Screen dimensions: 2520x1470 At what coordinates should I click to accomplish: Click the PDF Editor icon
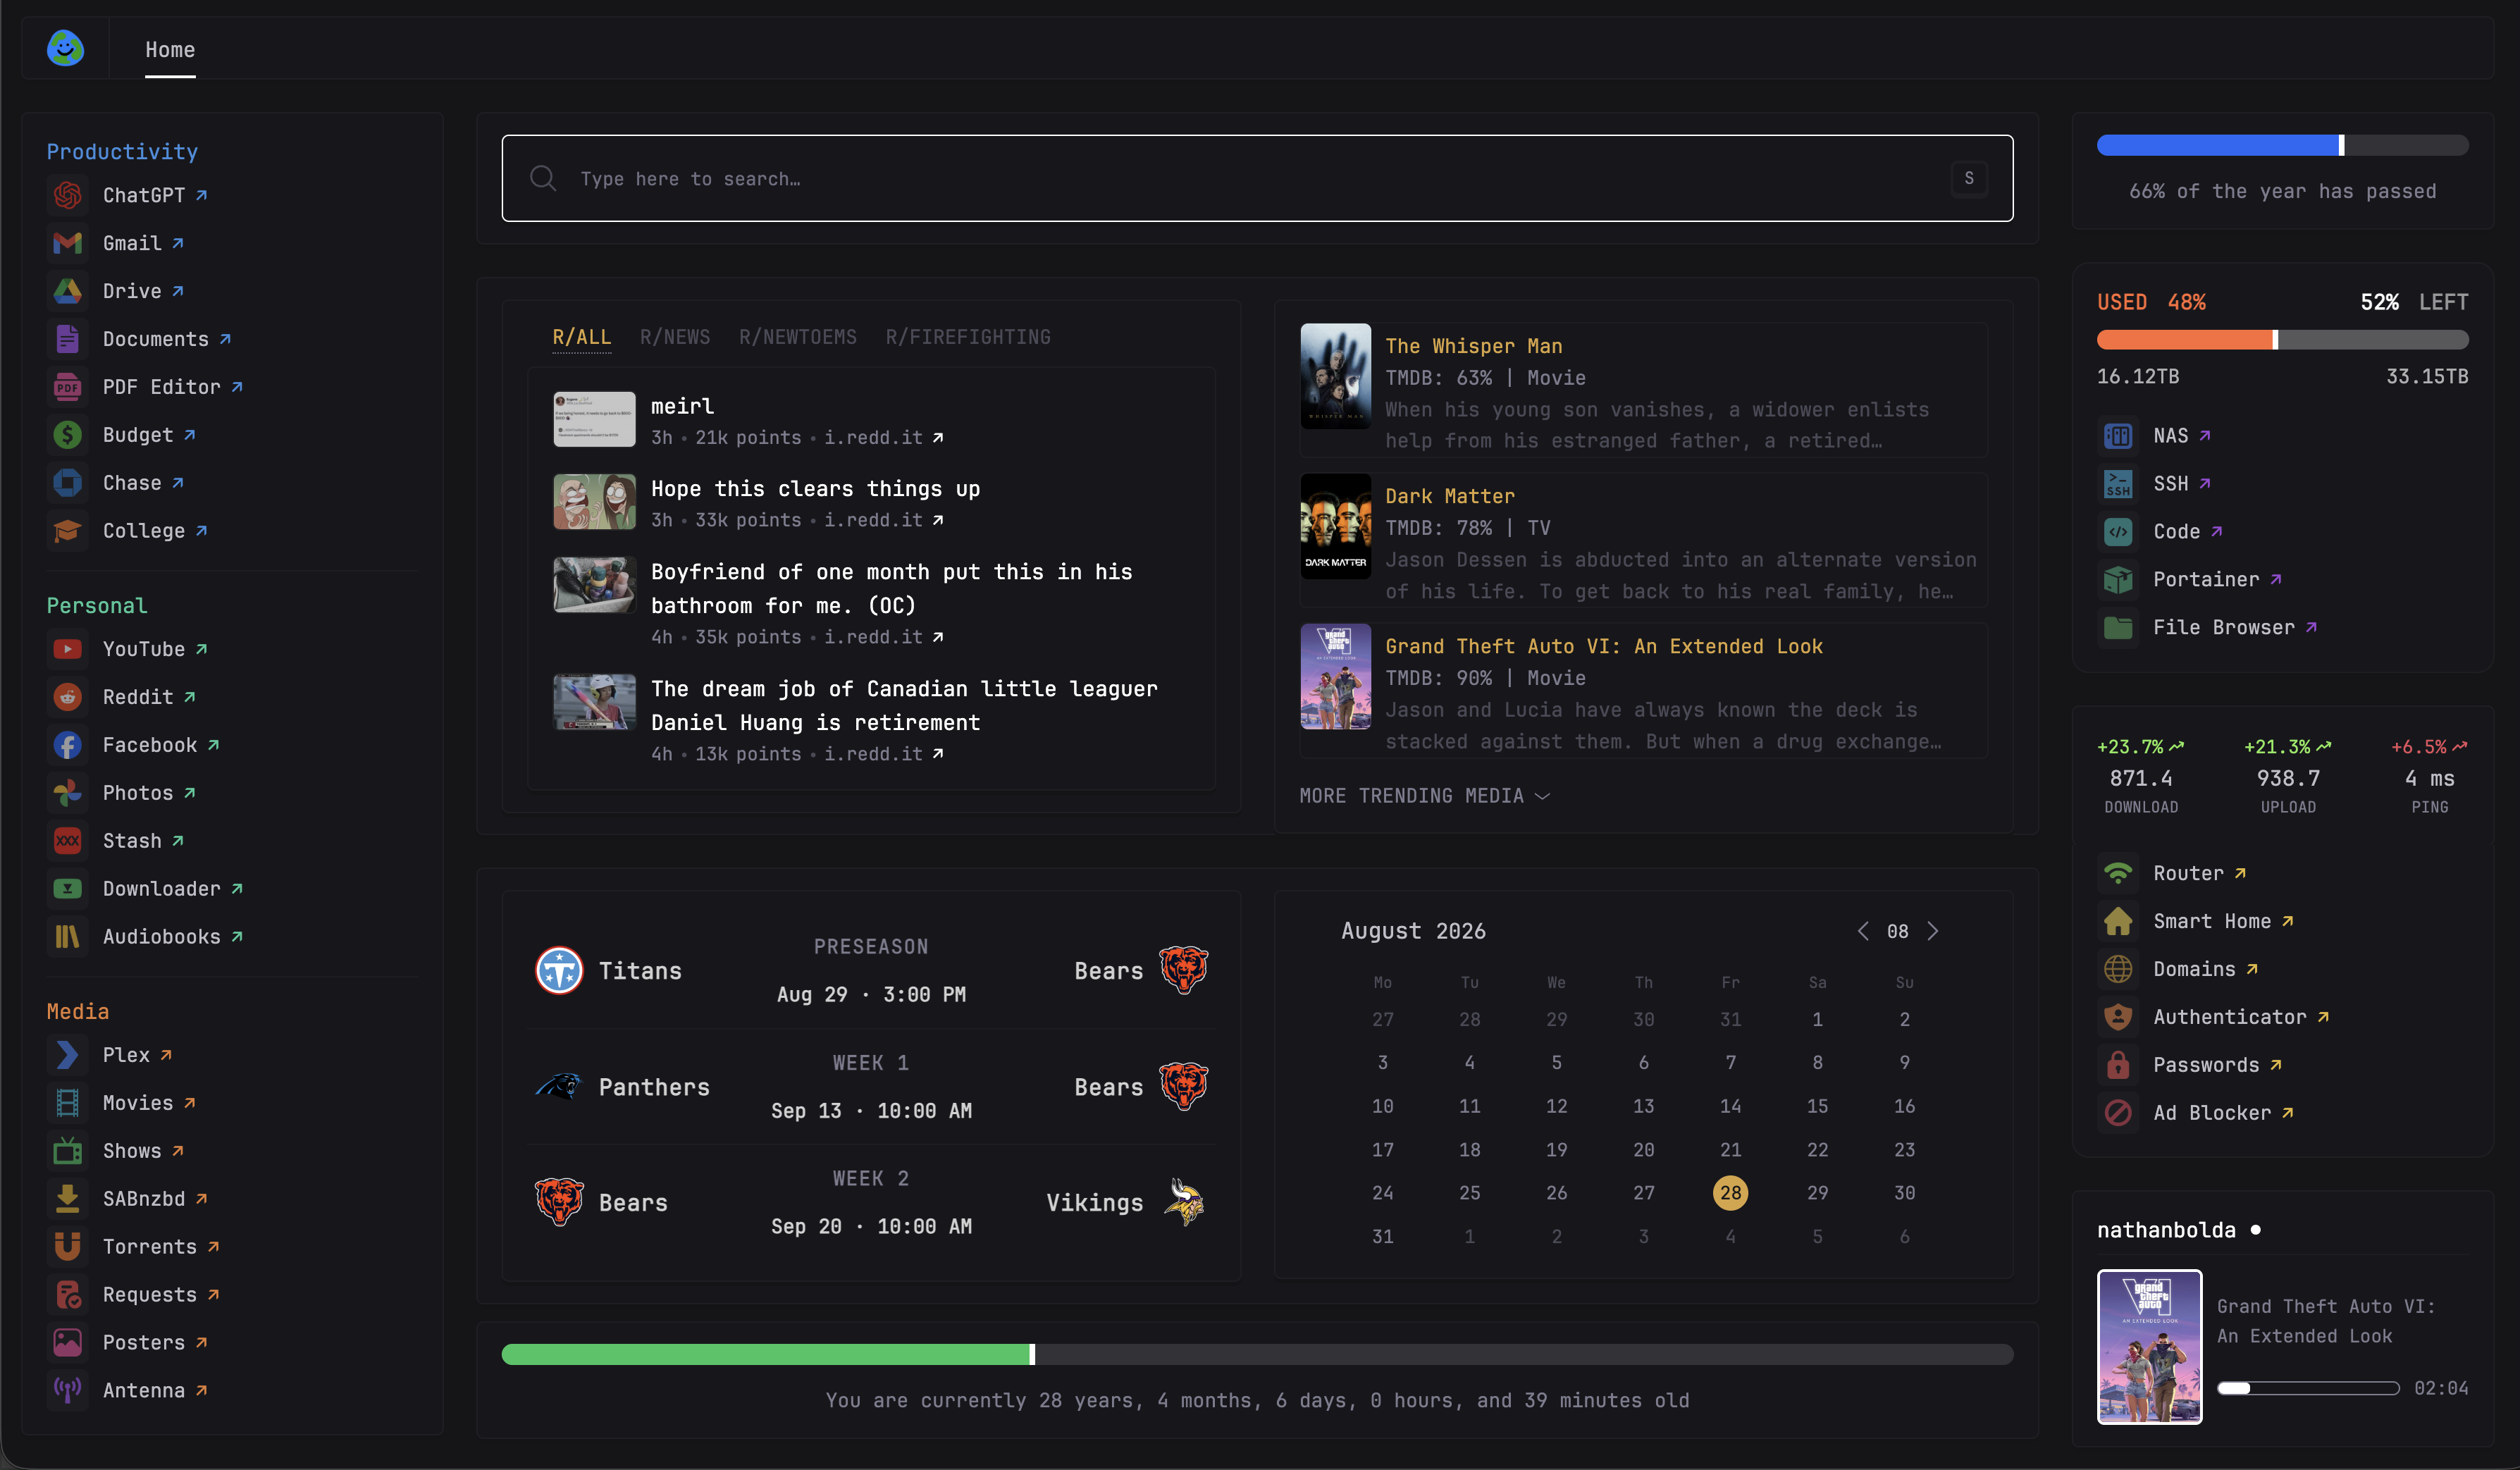pos(67,387)
